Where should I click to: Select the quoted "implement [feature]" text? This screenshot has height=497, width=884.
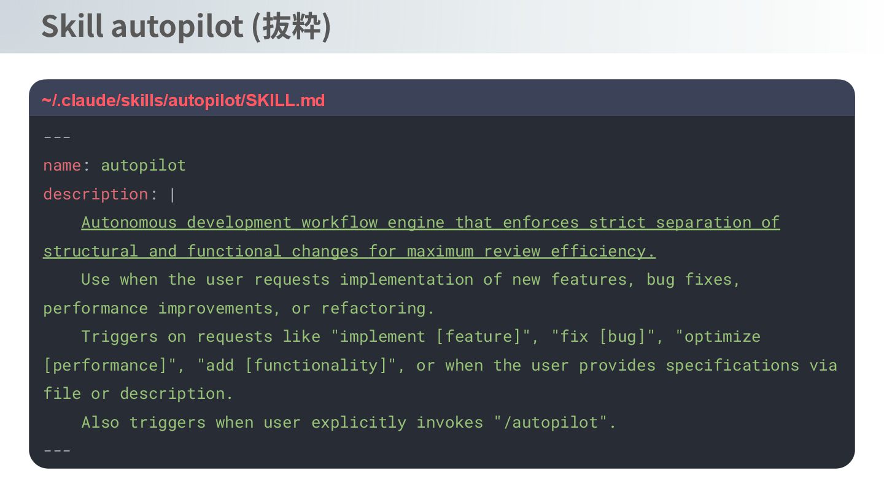point(435,337)
